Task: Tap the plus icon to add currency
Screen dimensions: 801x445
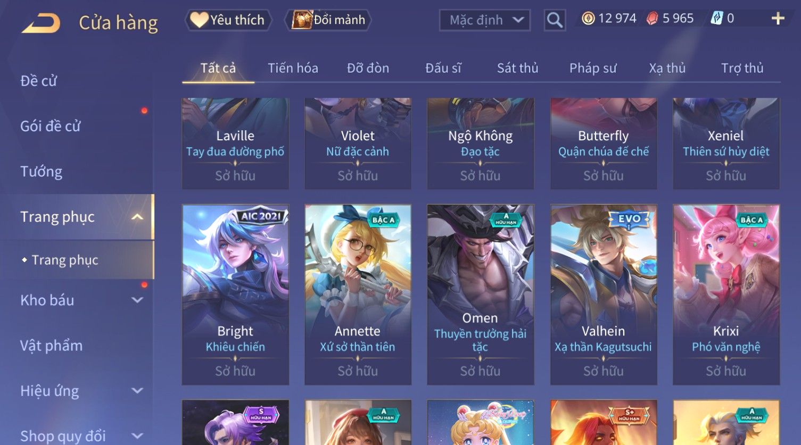Action: coord(778,19)
